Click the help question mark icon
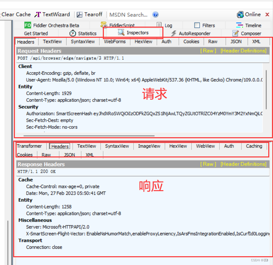This screenshot has height=265, width=273. tap(155, 14)
